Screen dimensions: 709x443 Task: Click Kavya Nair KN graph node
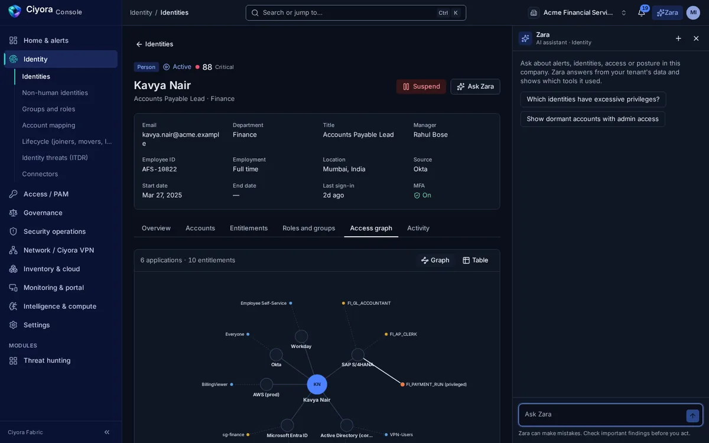(x=317, y=385)
